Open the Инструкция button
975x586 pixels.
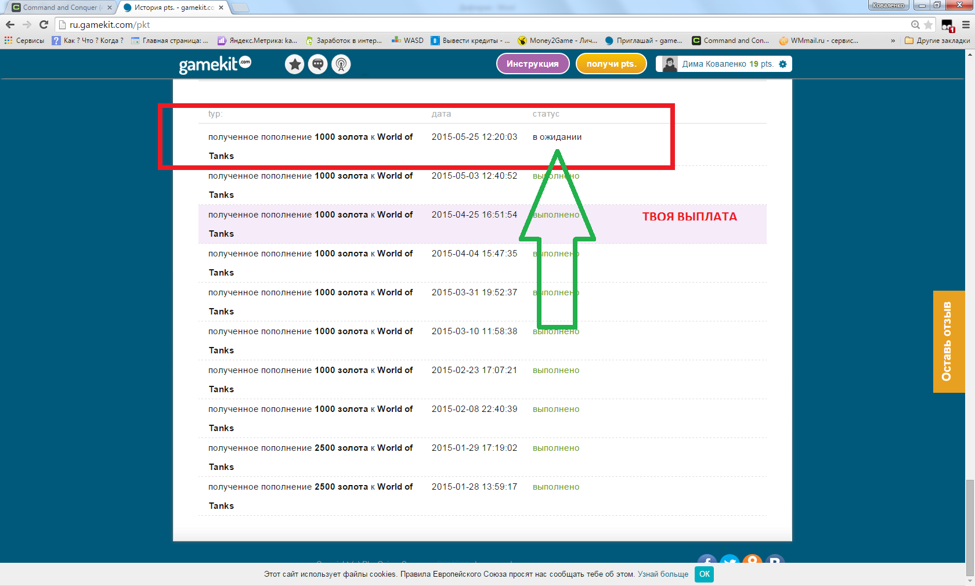533,64
